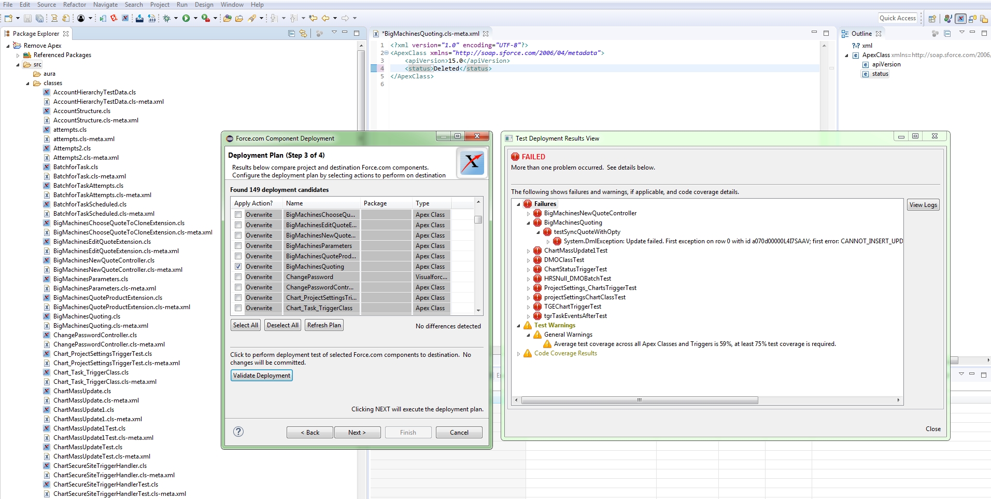Viewport: 991px width, 499px height.
Task: Click the Back navigation arrow icon
Action: (x=327, y=18)
